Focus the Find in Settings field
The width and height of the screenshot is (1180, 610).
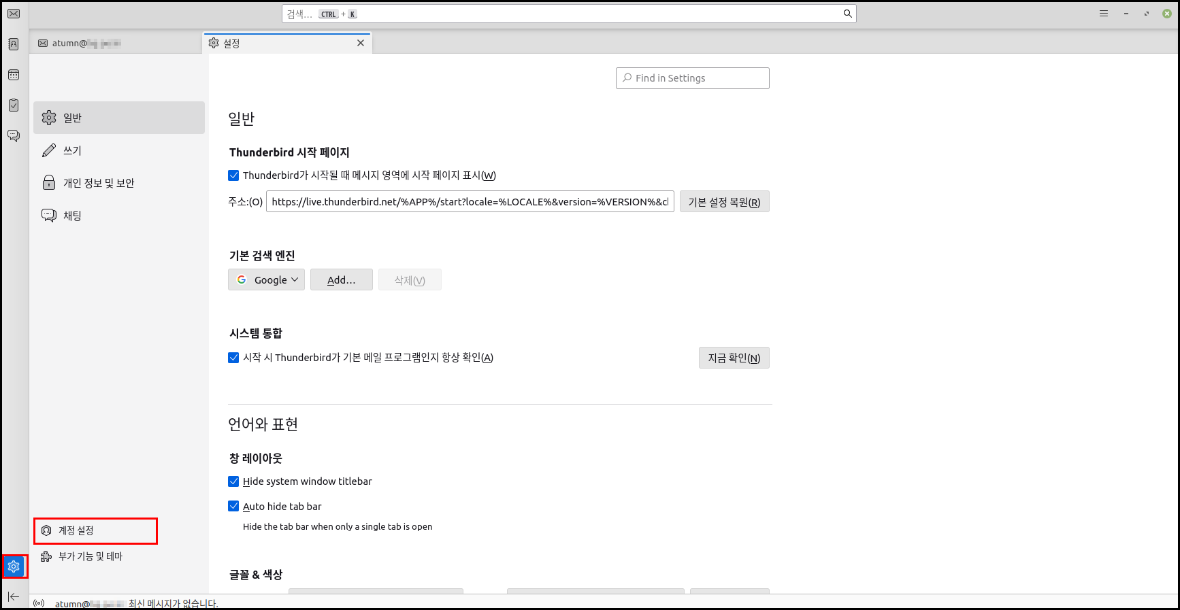pos(693,78)
